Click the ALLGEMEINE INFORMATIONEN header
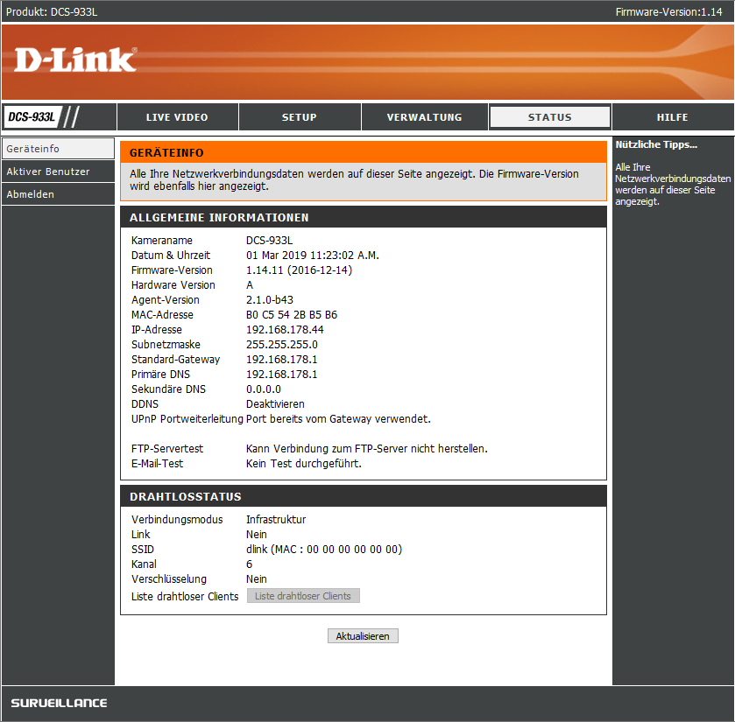The height and width of the screenshot is (722, 735). pyautogui.click(x=364, y=217)
